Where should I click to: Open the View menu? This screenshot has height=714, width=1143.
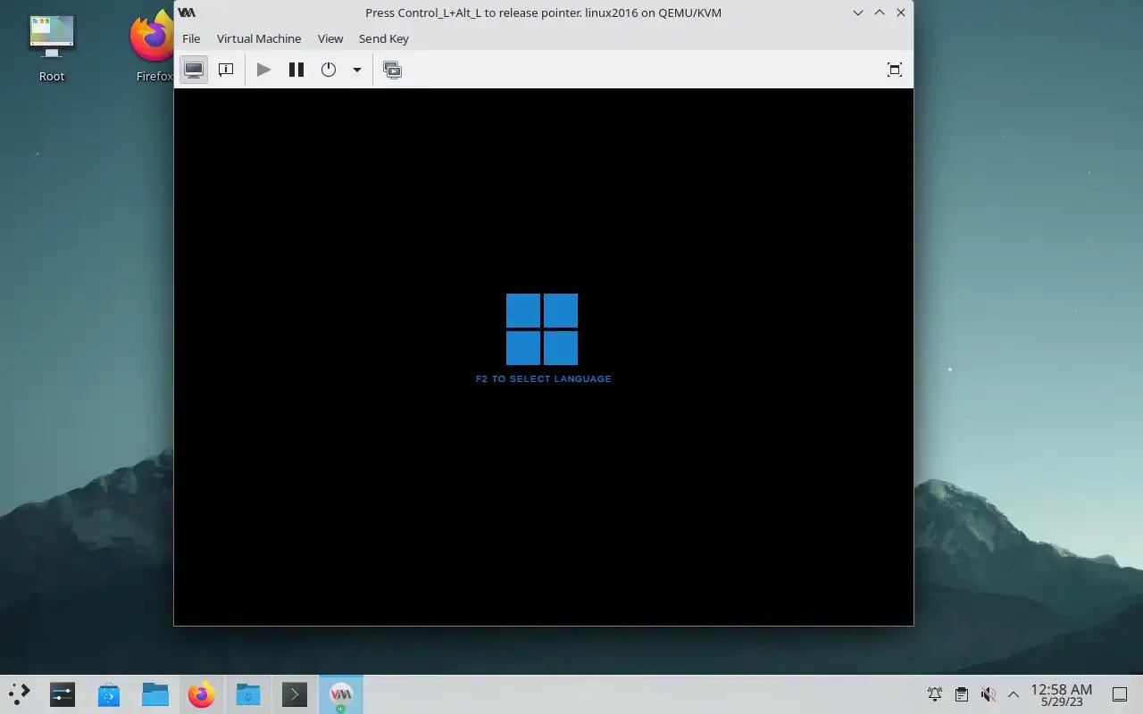(330, 38)
